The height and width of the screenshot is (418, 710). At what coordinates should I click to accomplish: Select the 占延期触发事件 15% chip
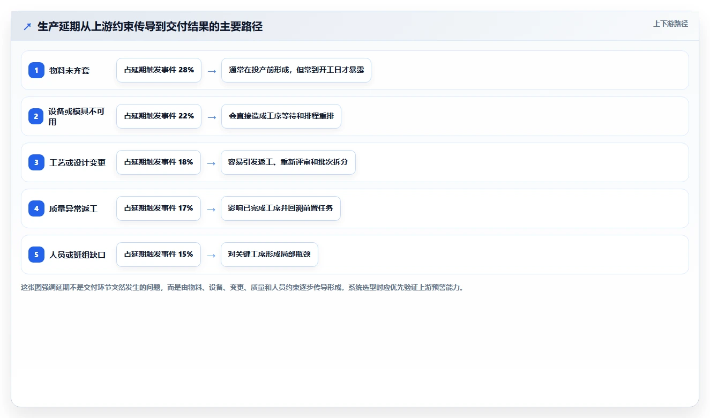pos(159,255)
